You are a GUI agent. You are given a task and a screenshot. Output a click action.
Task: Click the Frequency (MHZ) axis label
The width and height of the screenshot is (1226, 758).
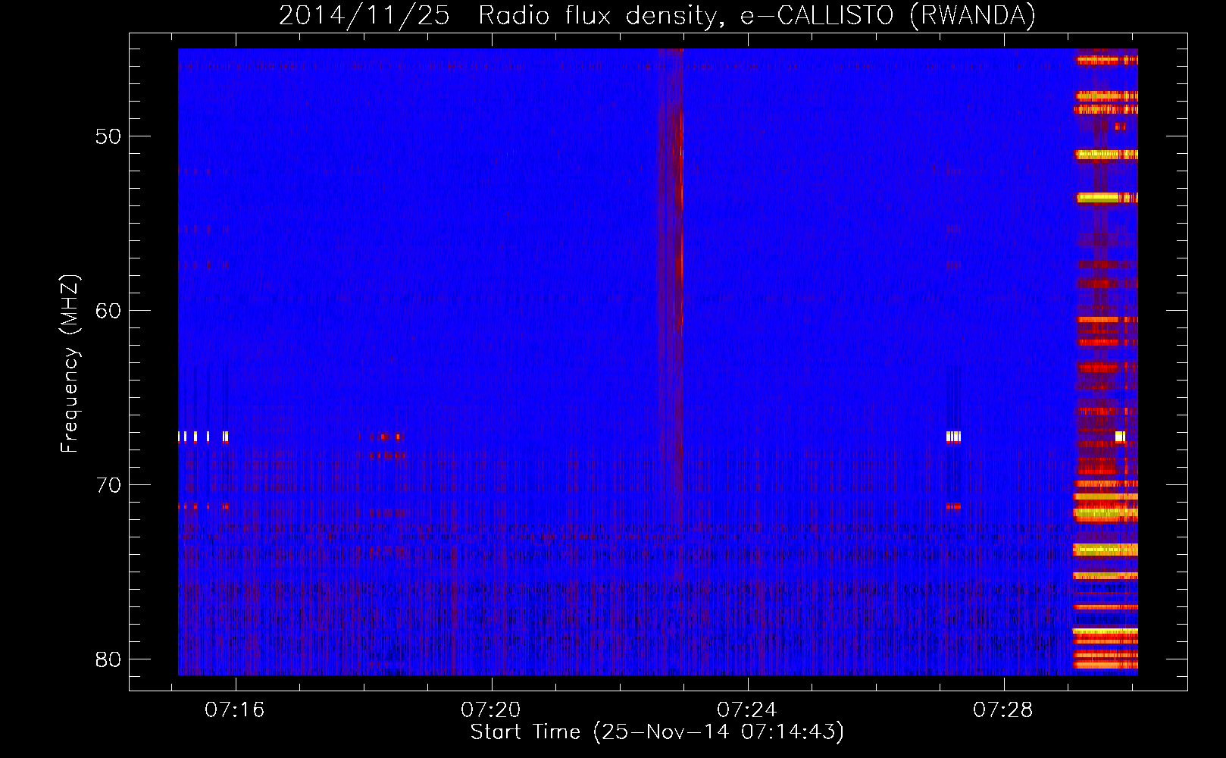tap(69, 364)
